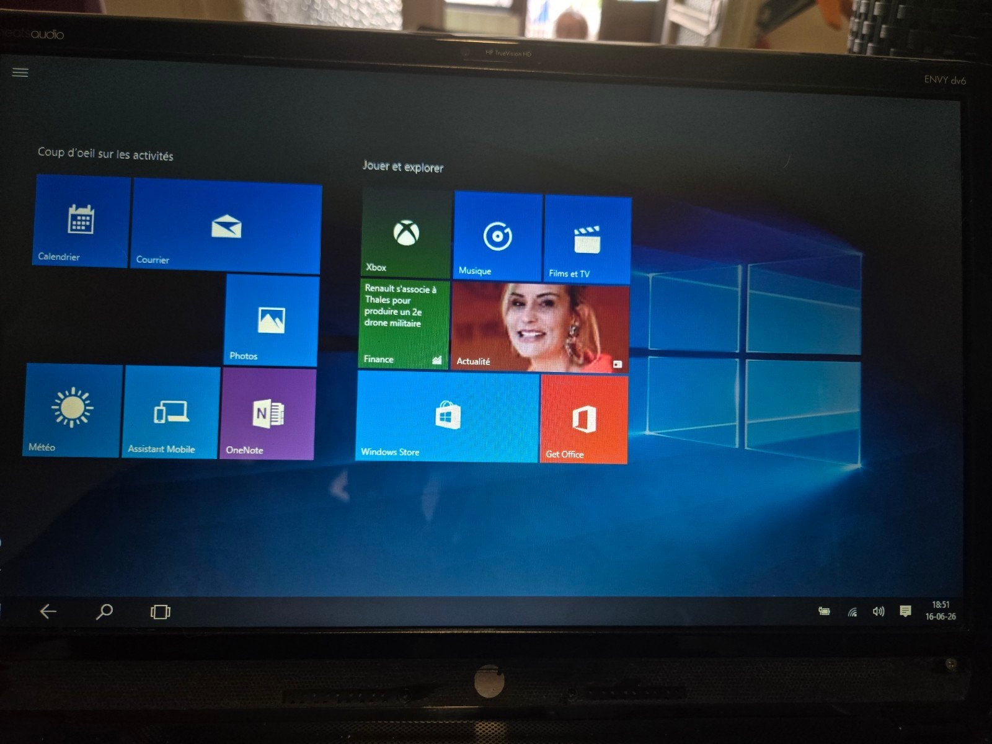Open the Get Office tile
992x744 pixels.
584,419
